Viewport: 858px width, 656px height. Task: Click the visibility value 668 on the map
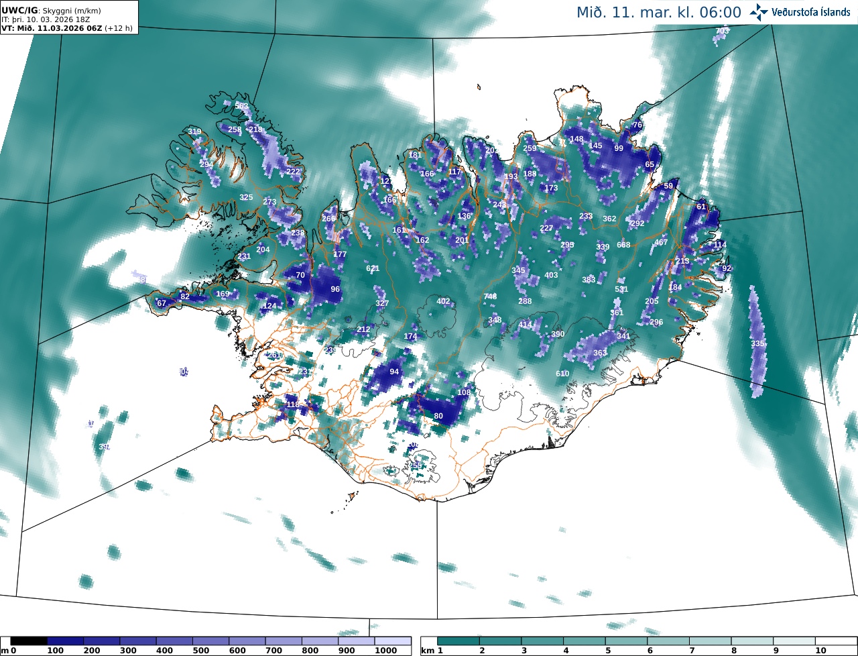point(623,245)
